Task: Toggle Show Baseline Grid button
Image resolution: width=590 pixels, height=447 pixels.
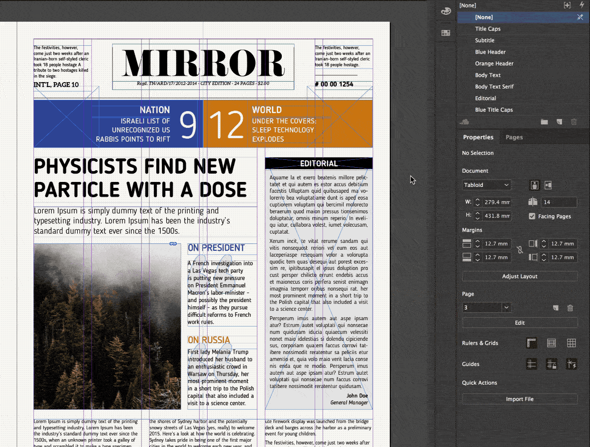Action: click(552, 343)
